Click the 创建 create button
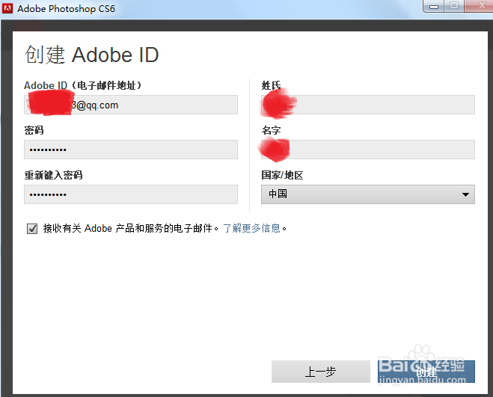493x397 pixels. [426, 372]
